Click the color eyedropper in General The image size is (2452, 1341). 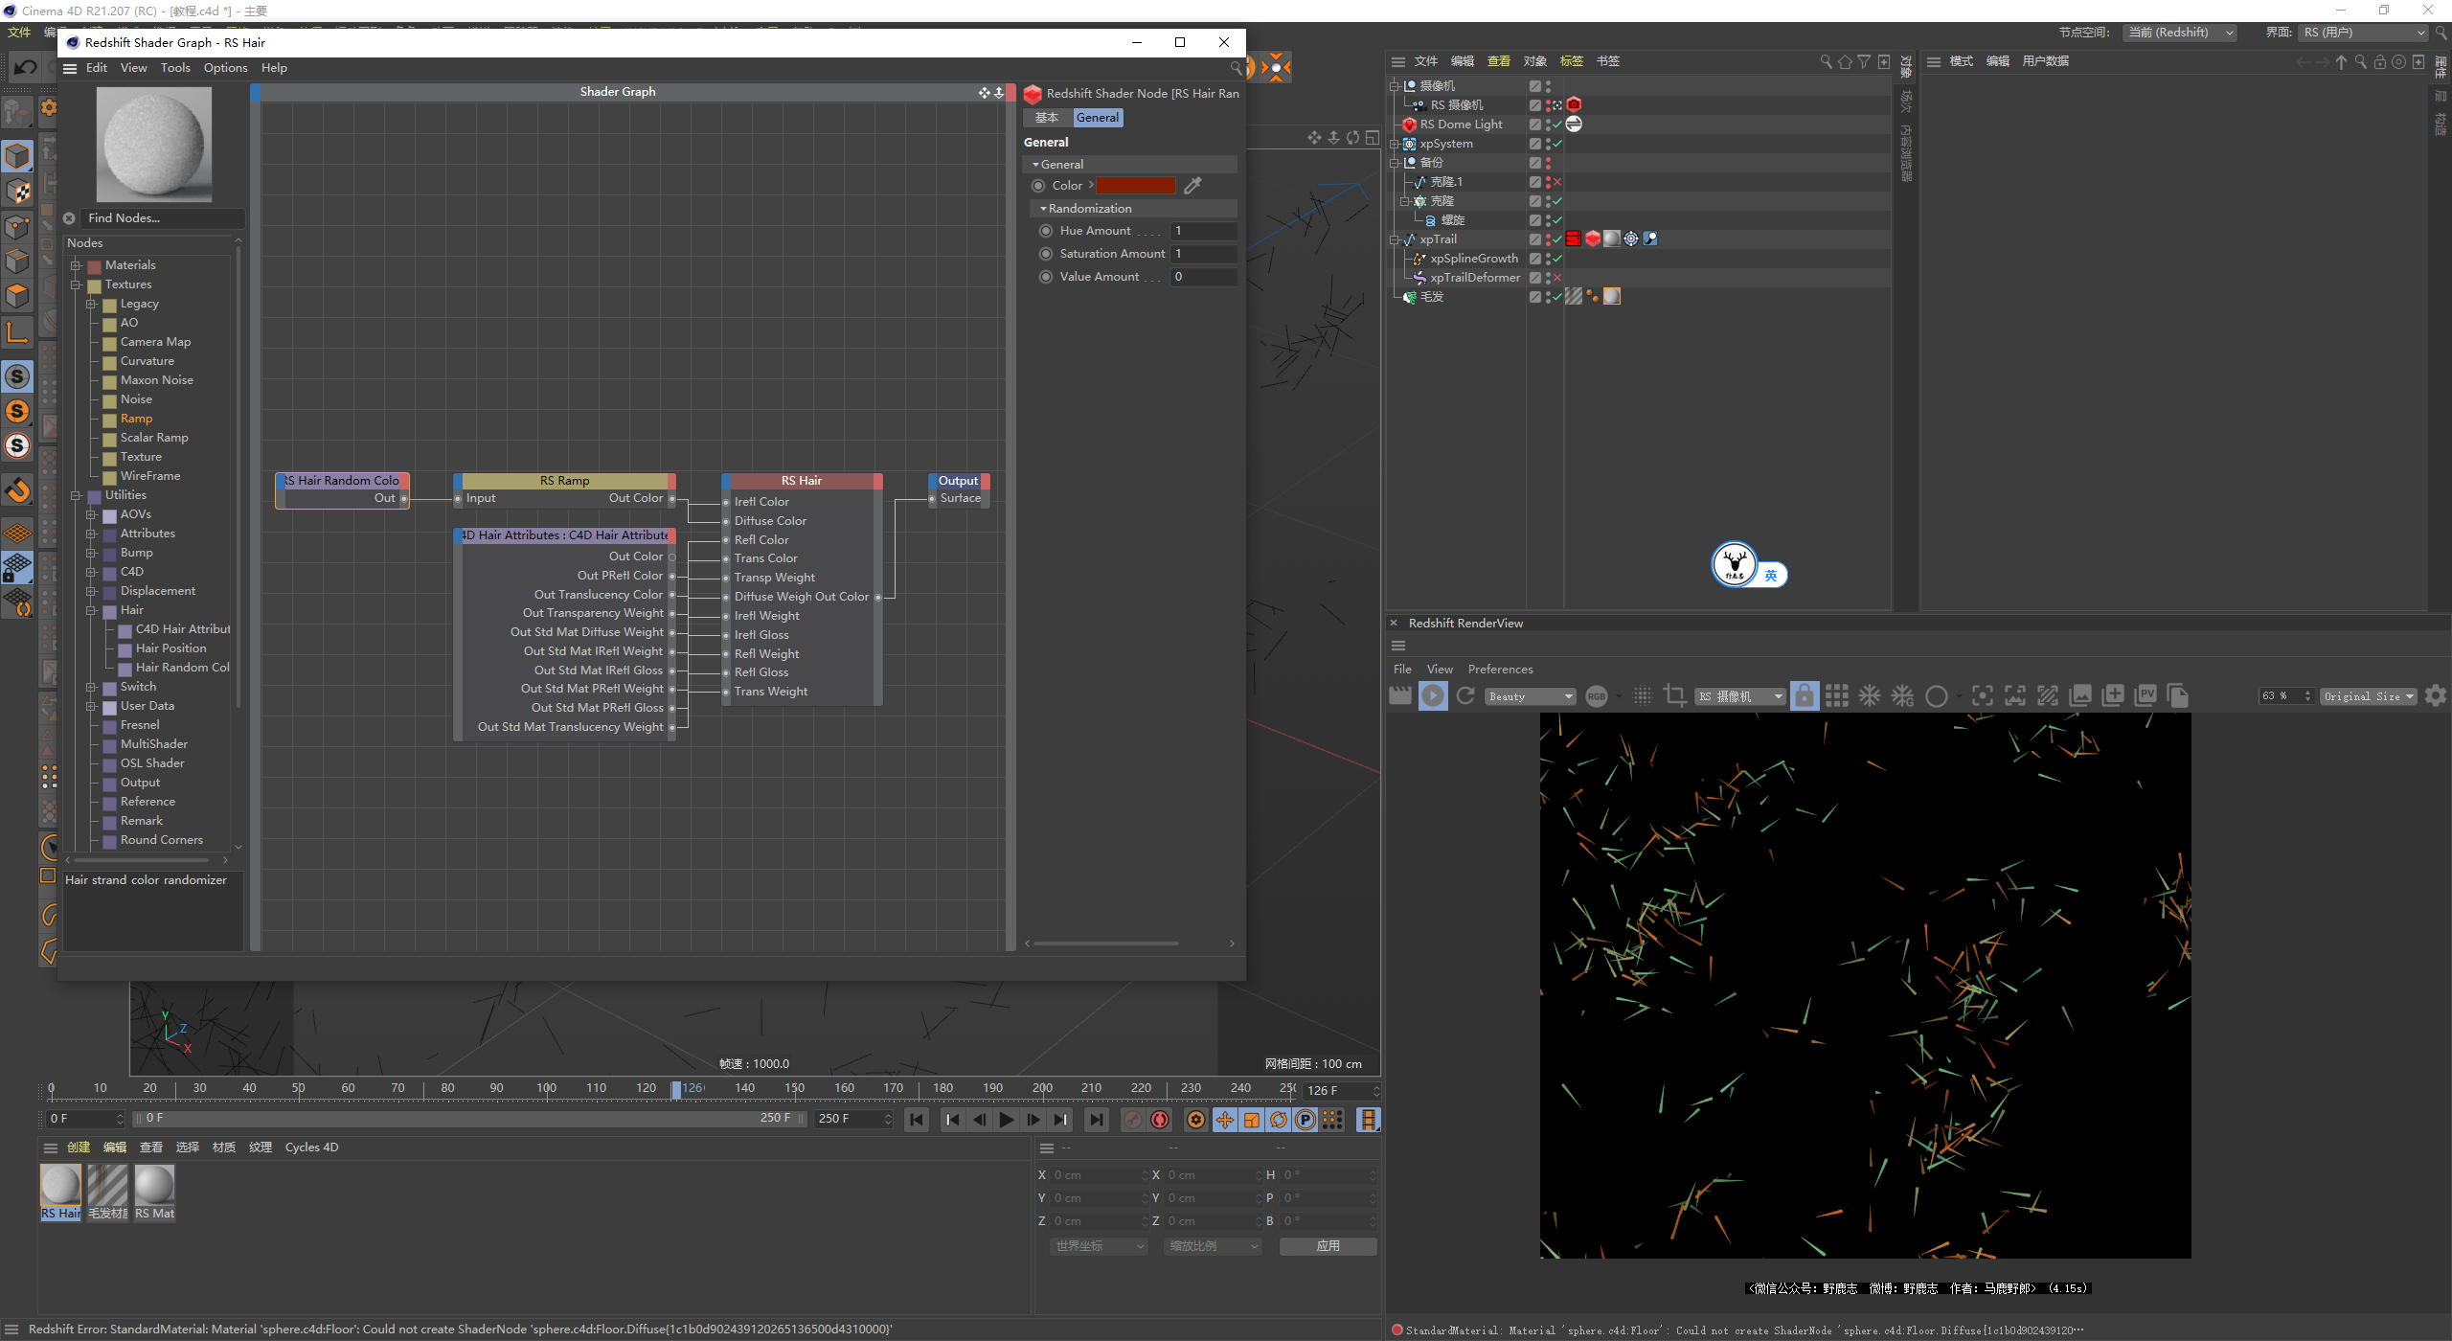point(1192,186)
